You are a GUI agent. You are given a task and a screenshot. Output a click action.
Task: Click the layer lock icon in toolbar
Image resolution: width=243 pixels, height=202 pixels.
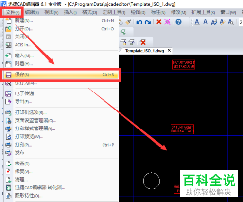(x=123, y=42)
